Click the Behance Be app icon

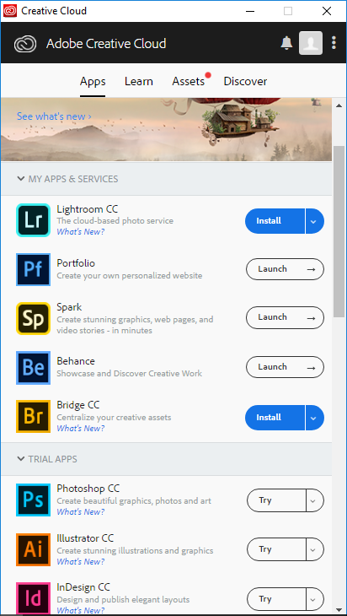point(34,368)
